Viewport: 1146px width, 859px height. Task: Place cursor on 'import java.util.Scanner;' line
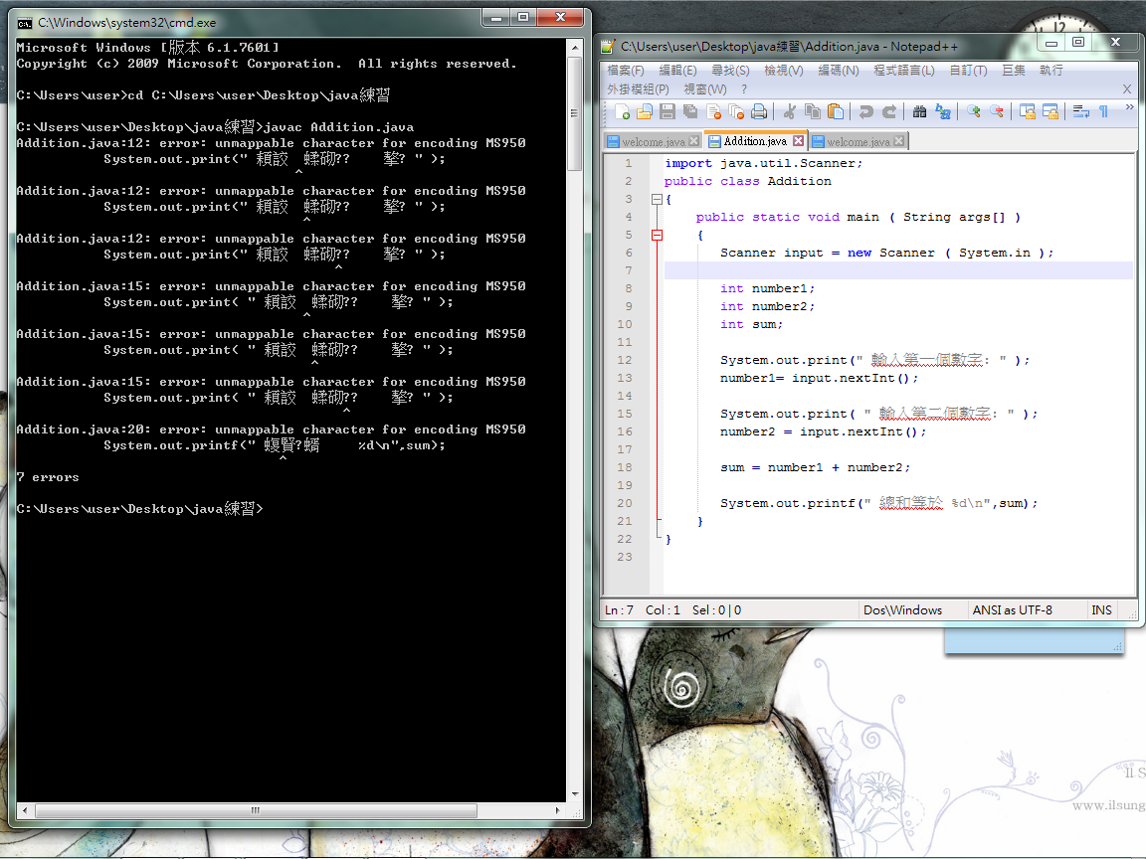tap(763, 163)
